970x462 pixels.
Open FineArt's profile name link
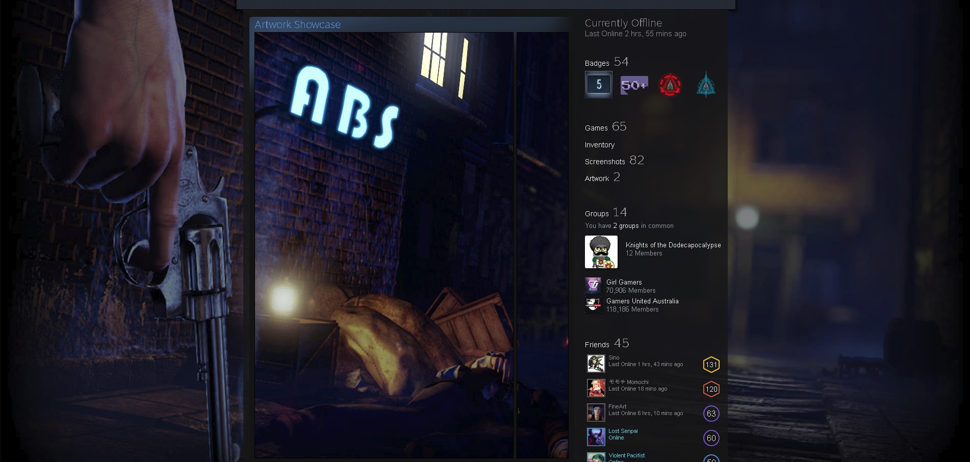click(x=618, y=406)
